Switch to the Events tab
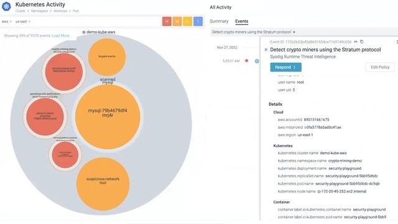The width and height of the screenshot is (398, 224). pos(242,21)
